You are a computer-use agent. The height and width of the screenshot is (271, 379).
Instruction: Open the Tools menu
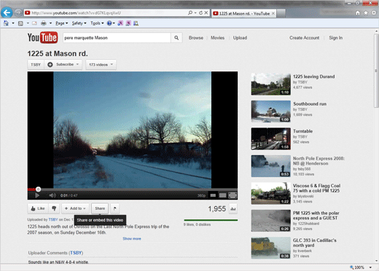97,23
